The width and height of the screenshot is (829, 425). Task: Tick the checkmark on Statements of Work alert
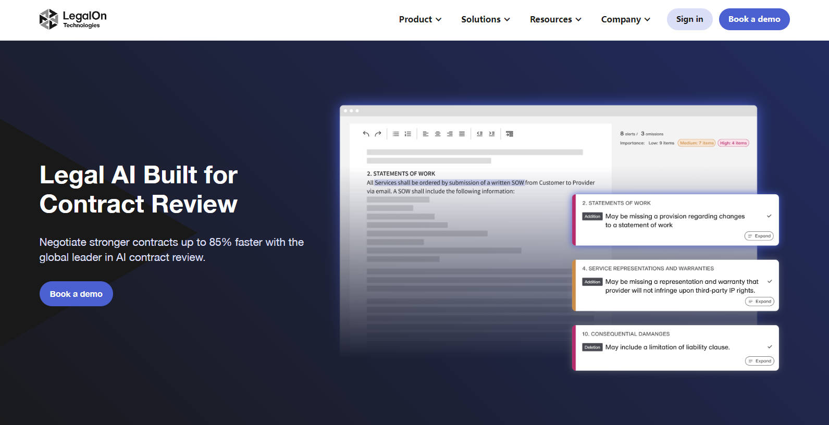tap(769, 216)
